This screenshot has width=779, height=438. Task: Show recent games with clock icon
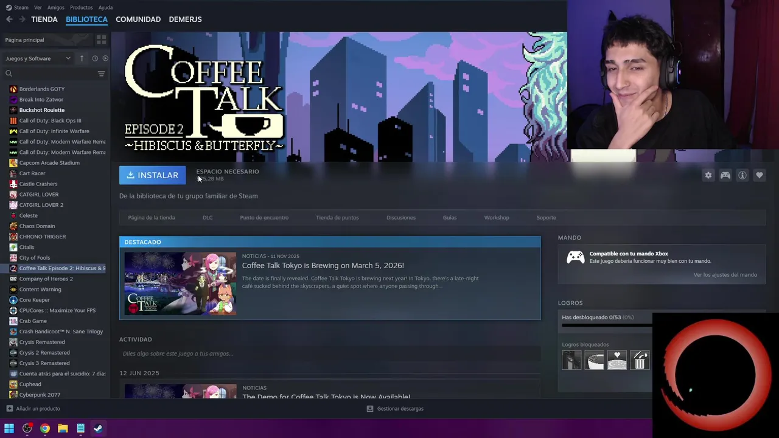pos(95,58)
